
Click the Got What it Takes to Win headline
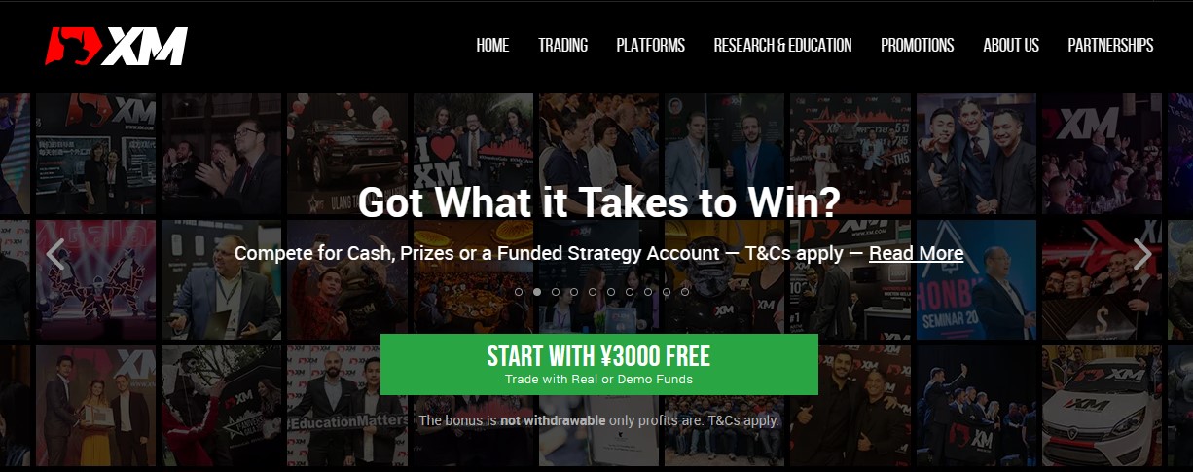tap(598, 202)
